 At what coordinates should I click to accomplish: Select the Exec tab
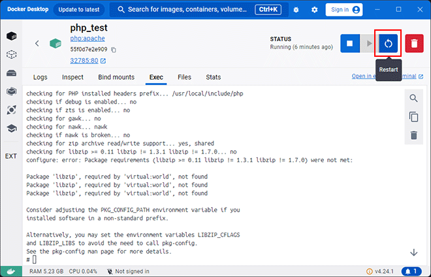(156, 77)
